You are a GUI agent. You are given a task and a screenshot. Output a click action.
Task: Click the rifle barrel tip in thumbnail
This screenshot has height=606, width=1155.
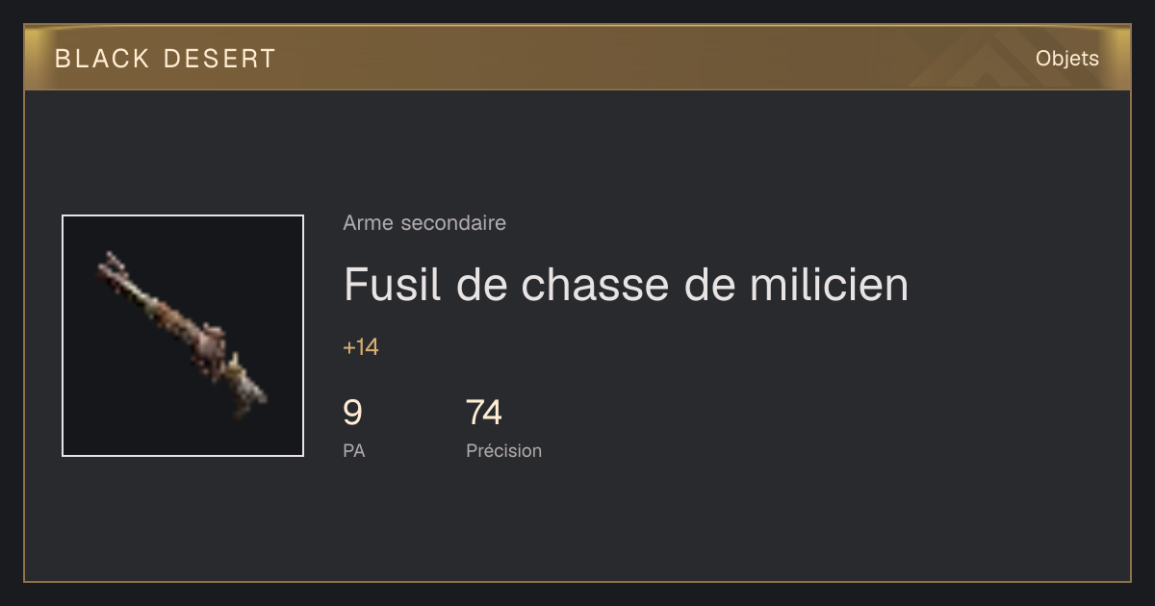[107, 261]
